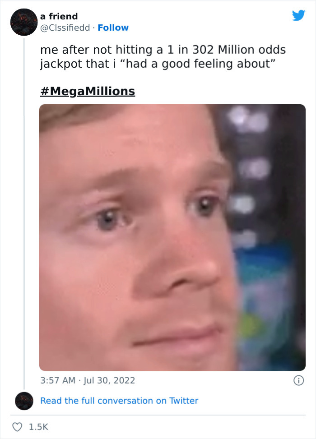This screenshot has height=439, width=316.
Task: Open Twitter via the bird logo
Action: 299,15
